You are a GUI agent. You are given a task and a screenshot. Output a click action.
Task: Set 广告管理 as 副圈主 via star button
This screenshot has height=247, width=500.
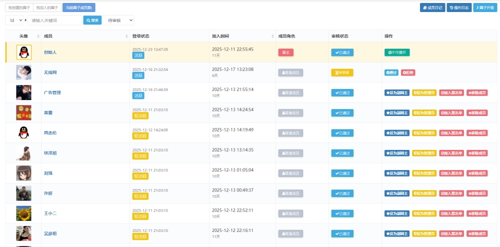point(397,92)
